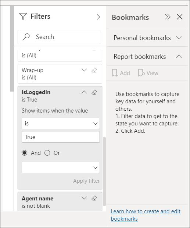Expand the Wrap-up filter card
Screen dimensions: 190x228
point(84,70)
